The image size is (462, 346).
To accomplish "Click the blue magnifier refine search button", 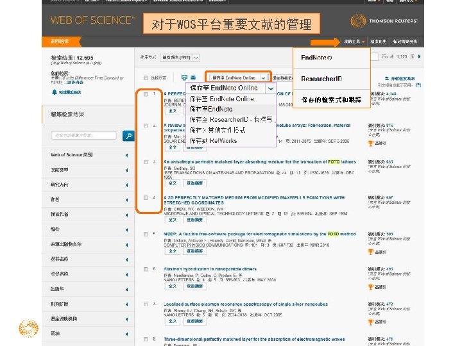I will [x=128, y=136].
